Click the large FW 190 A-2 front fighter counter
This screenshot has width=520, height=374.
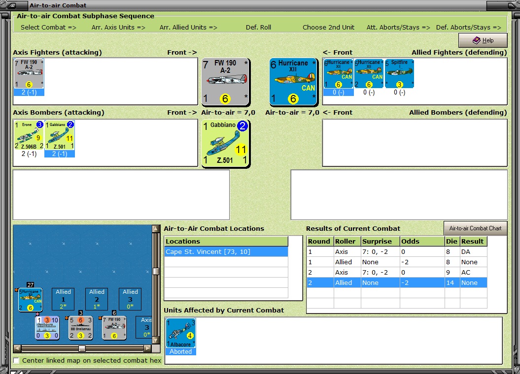pyautogui.click(x=226, y=82)
